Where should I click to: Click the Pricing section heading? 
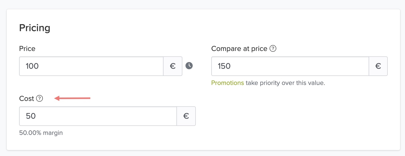(35, 28)
